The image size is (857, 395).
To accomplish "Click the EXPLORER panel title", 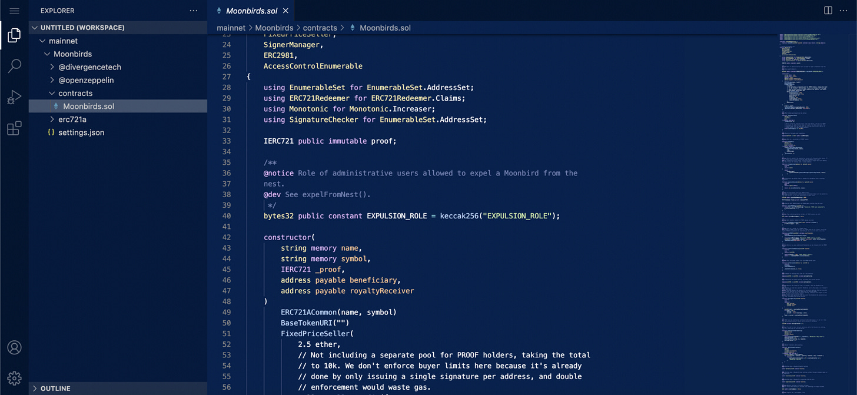I will 58,11.
